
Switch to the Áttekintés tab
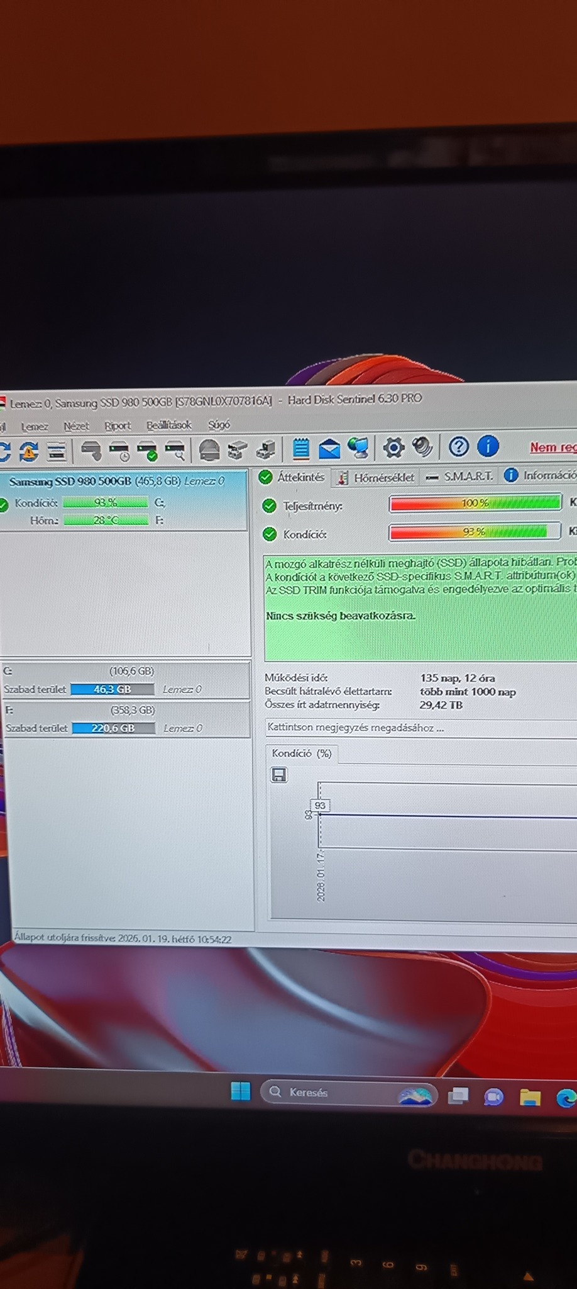[x=293, y=477]
